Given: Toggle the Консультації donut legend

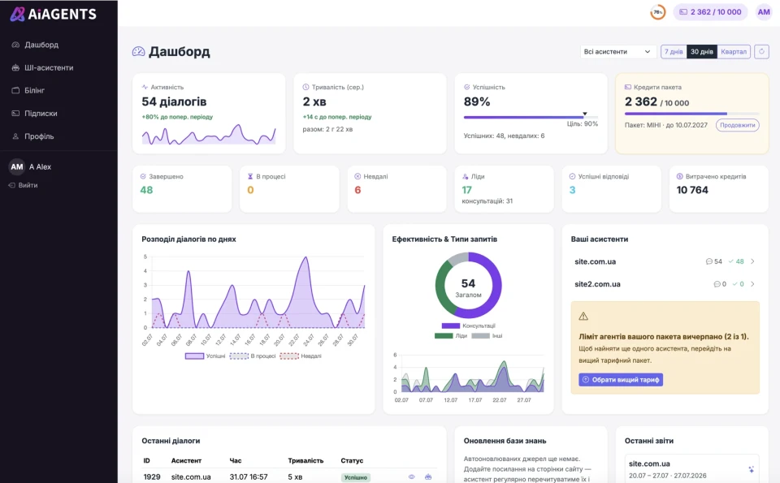Looking at the screenshot, I should click(468, 326).
